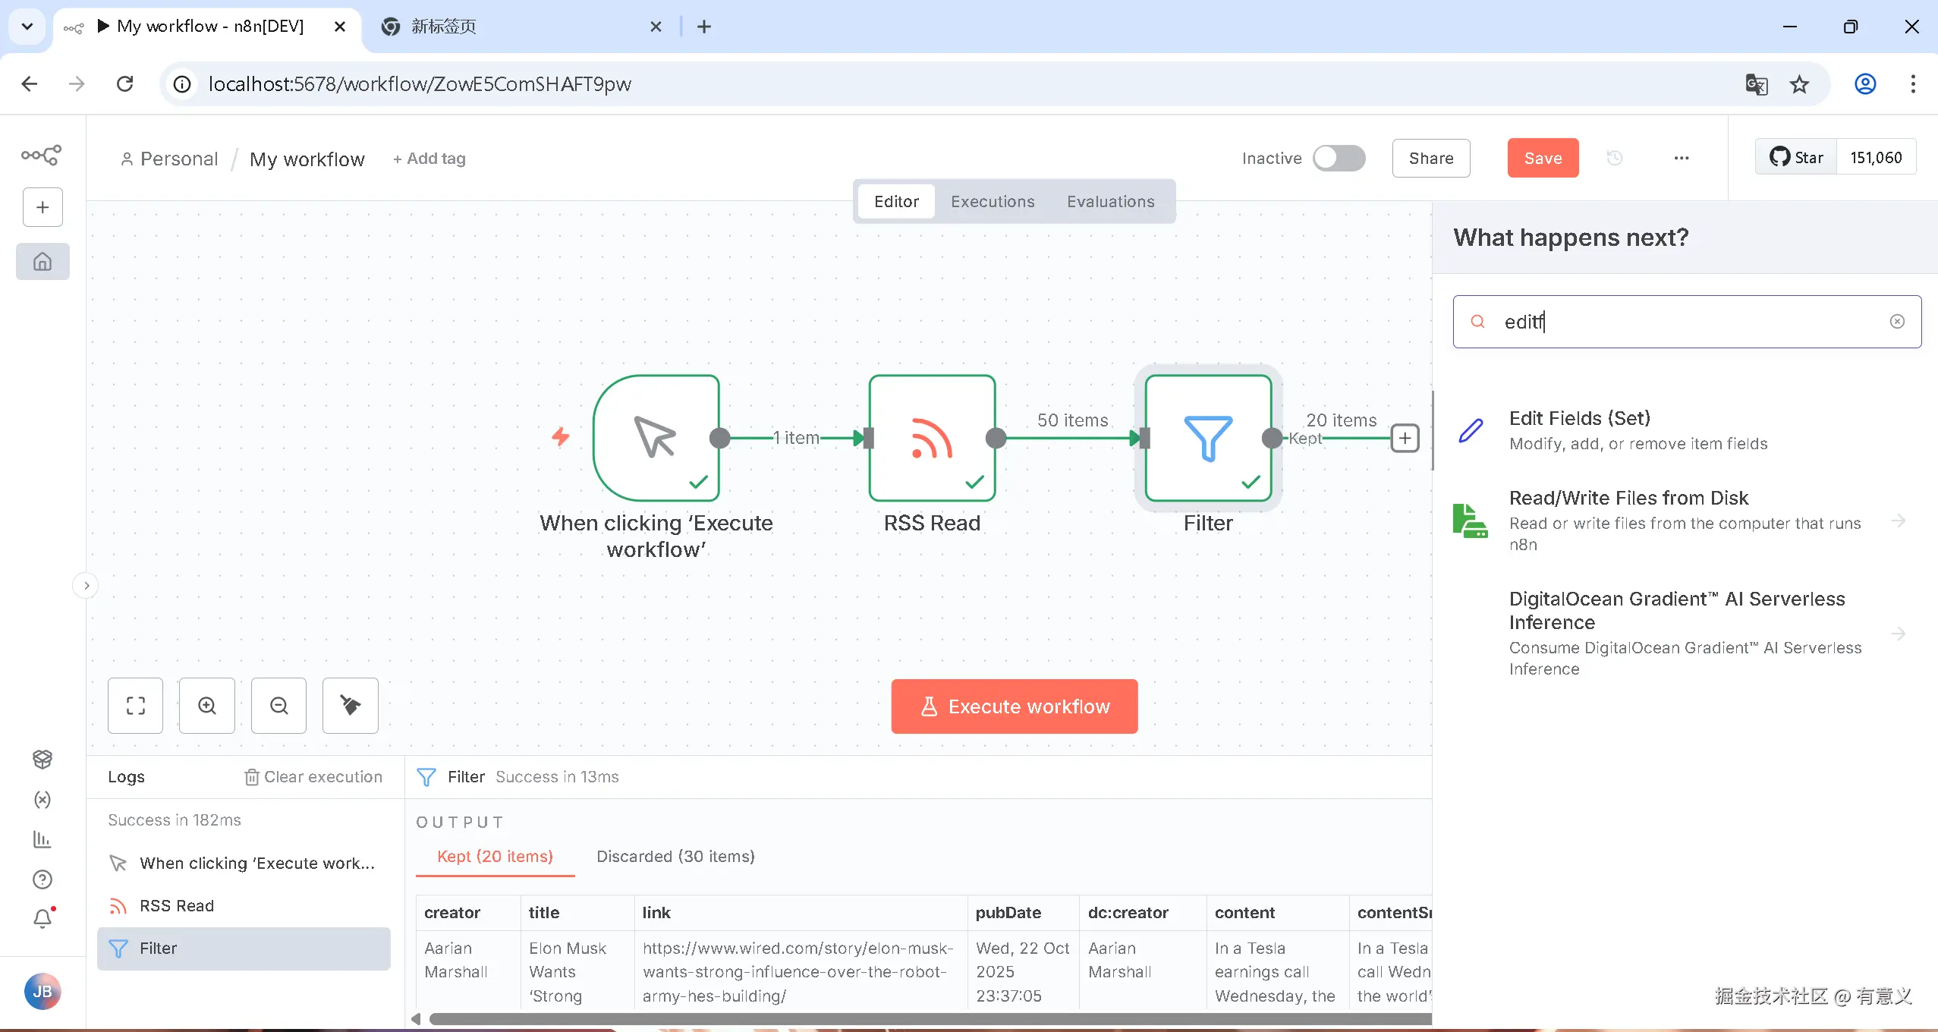This screenshot has width=1938, height=1032.
Task: Switch to the Executions tab
Action: coord(993,202)
